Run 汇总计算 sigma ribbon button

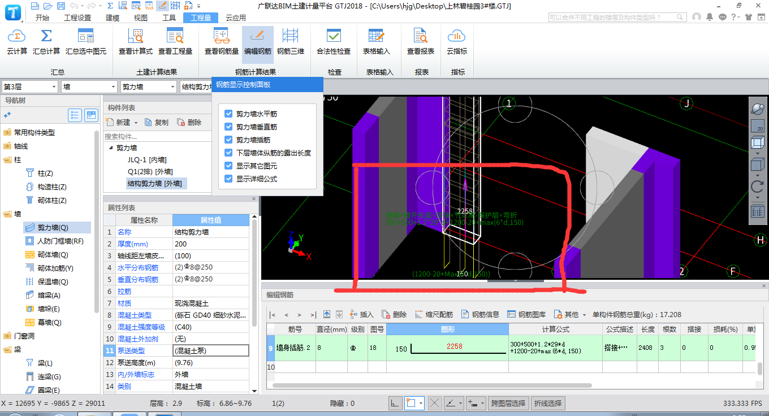click(46, 42)
